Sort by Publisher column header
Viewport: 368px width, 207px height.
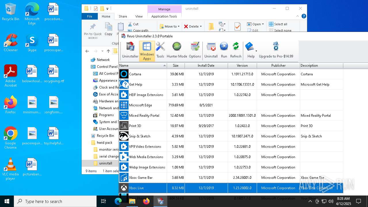click(x=278, y=66)
